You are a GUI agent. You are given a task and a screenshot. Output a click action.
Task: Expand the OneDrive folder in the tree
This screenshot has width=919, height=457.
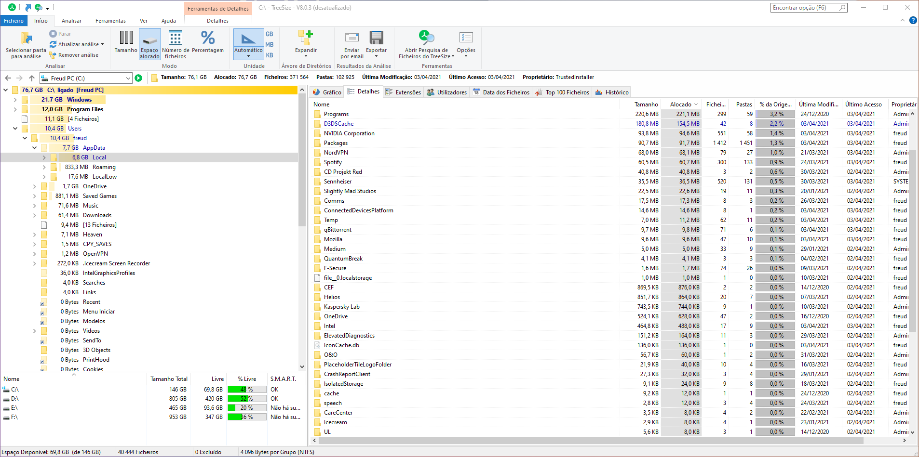coord(35,186)
